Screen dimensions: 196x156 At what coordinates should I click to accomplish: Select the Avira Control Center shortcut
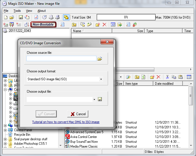(84, 137)
